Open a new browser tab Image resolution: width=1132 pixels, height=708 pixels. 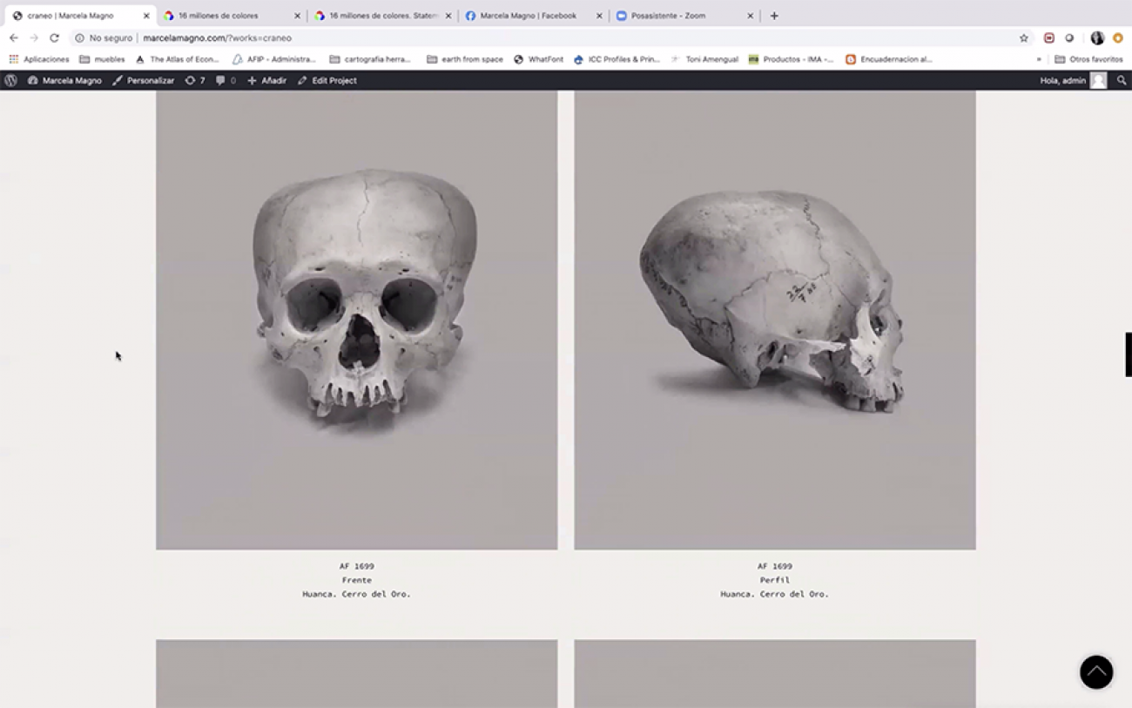pos(774,16)
